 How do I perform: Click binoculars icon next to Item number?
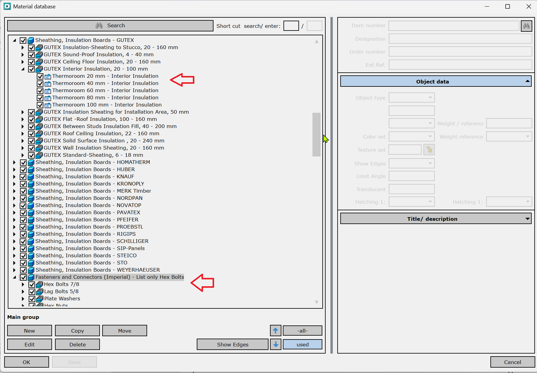[x=526, y=26]
